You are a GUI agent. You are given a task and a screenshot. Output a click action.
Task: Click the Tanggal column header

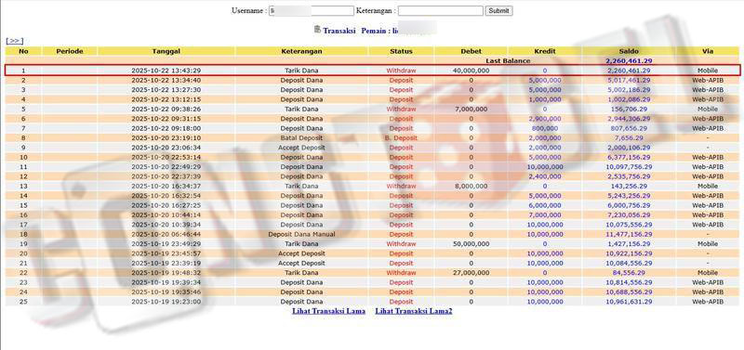[166, 51]
